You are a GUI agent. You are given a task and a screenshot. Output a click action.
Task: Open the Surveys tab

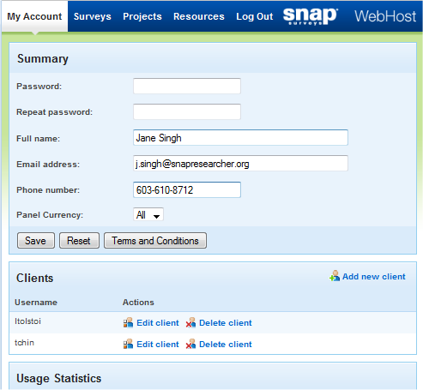(x=93, y=16)
